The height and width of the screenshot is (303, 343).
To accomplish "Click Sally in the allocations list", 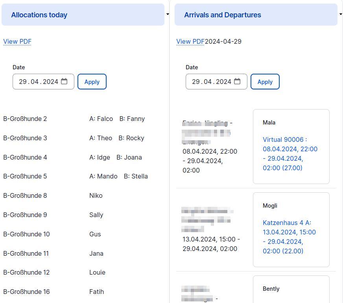I will point(96,215).
